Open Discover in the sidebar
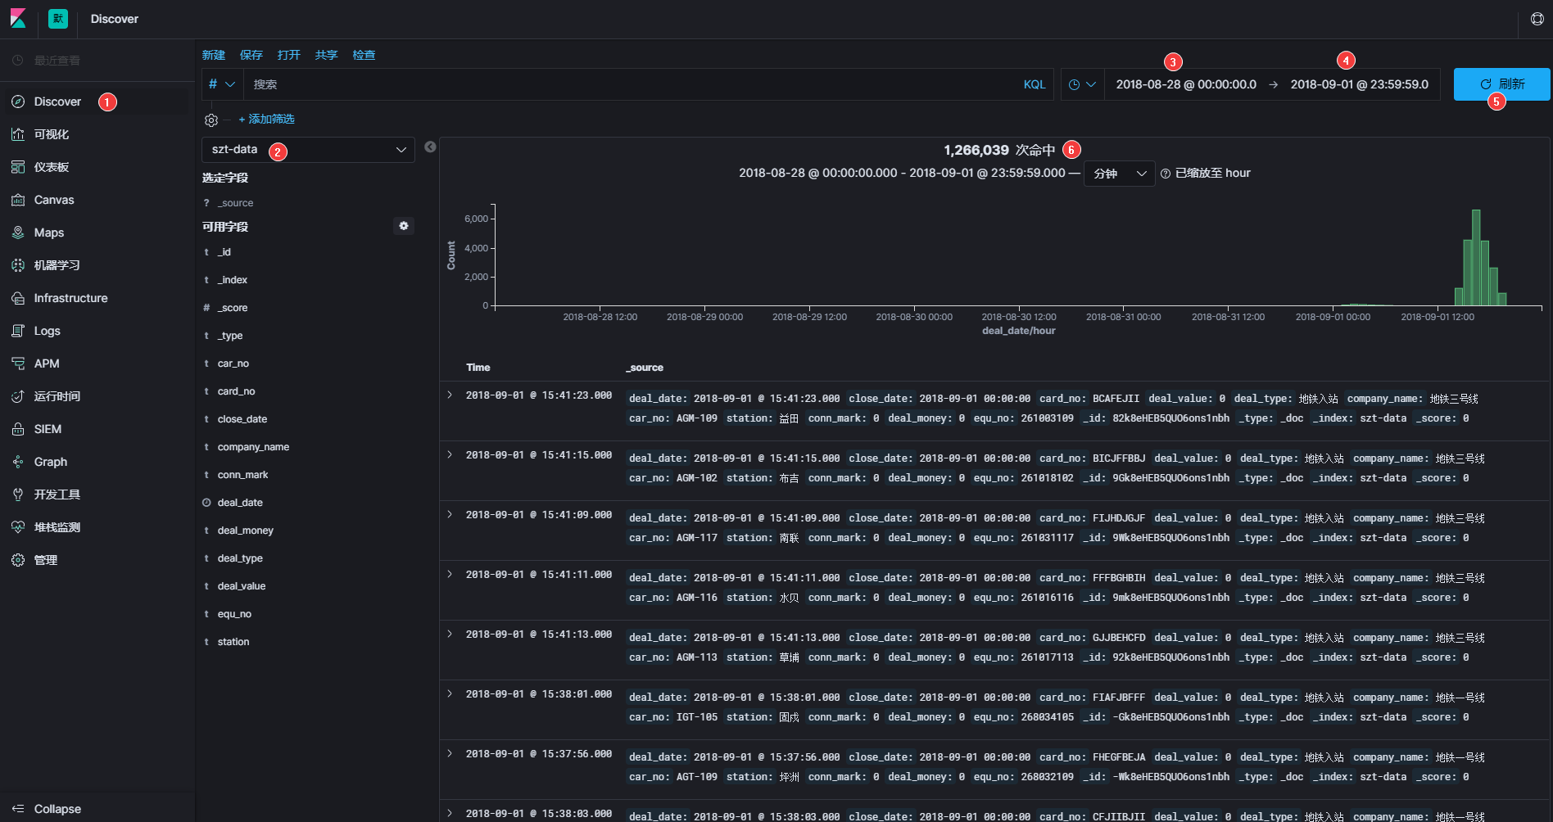 [57, 102]
